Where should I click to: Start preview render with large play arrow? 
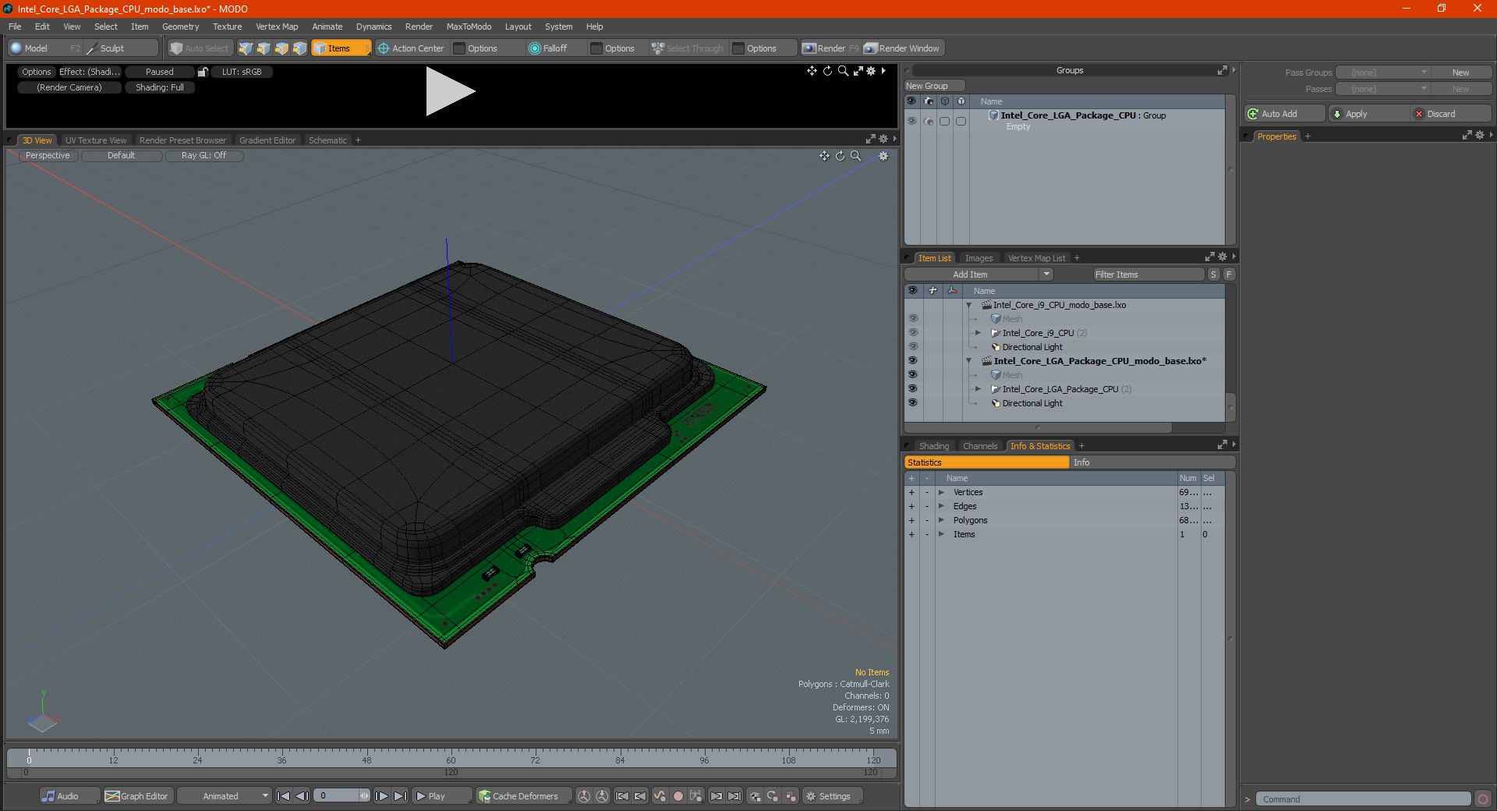(x=450, y=91)
